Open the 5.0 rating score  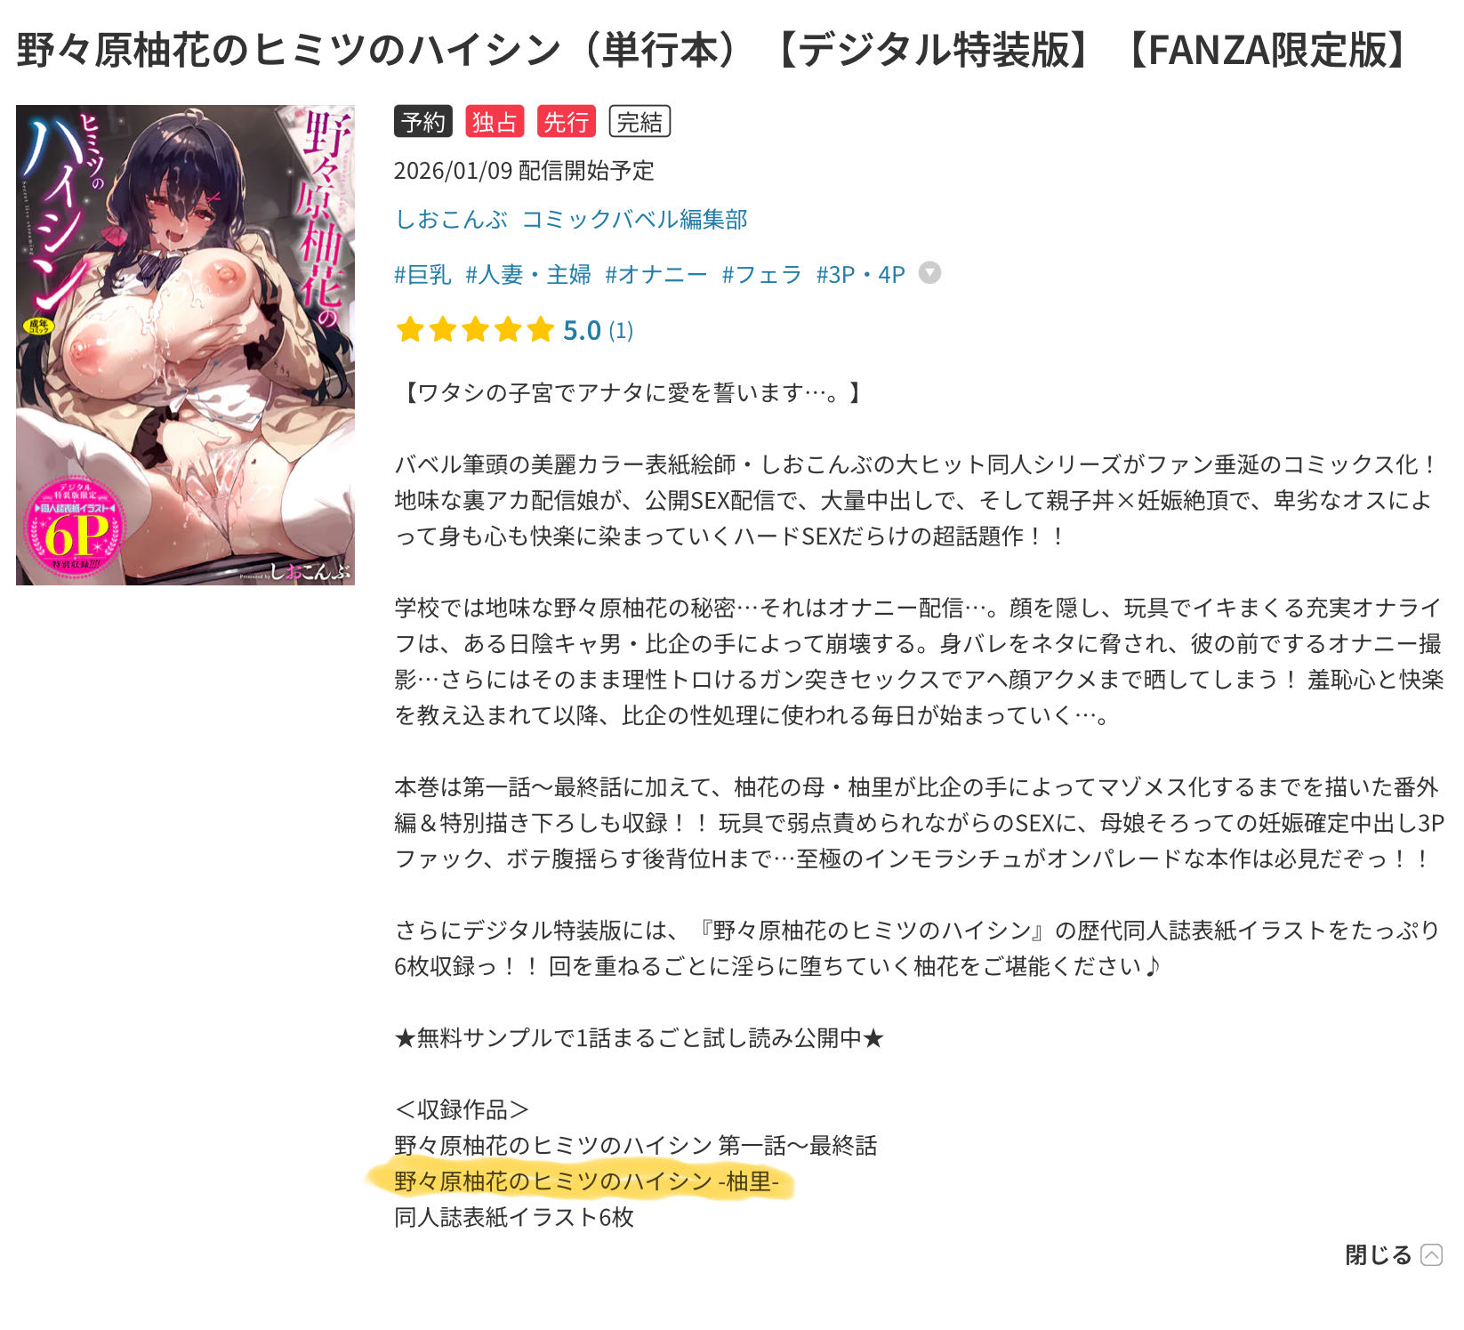(582, 331)
